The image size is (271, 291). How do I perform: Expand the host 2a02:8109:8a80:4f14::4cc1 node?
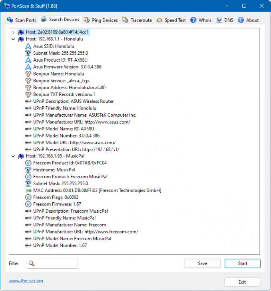(x=13, y=32)
